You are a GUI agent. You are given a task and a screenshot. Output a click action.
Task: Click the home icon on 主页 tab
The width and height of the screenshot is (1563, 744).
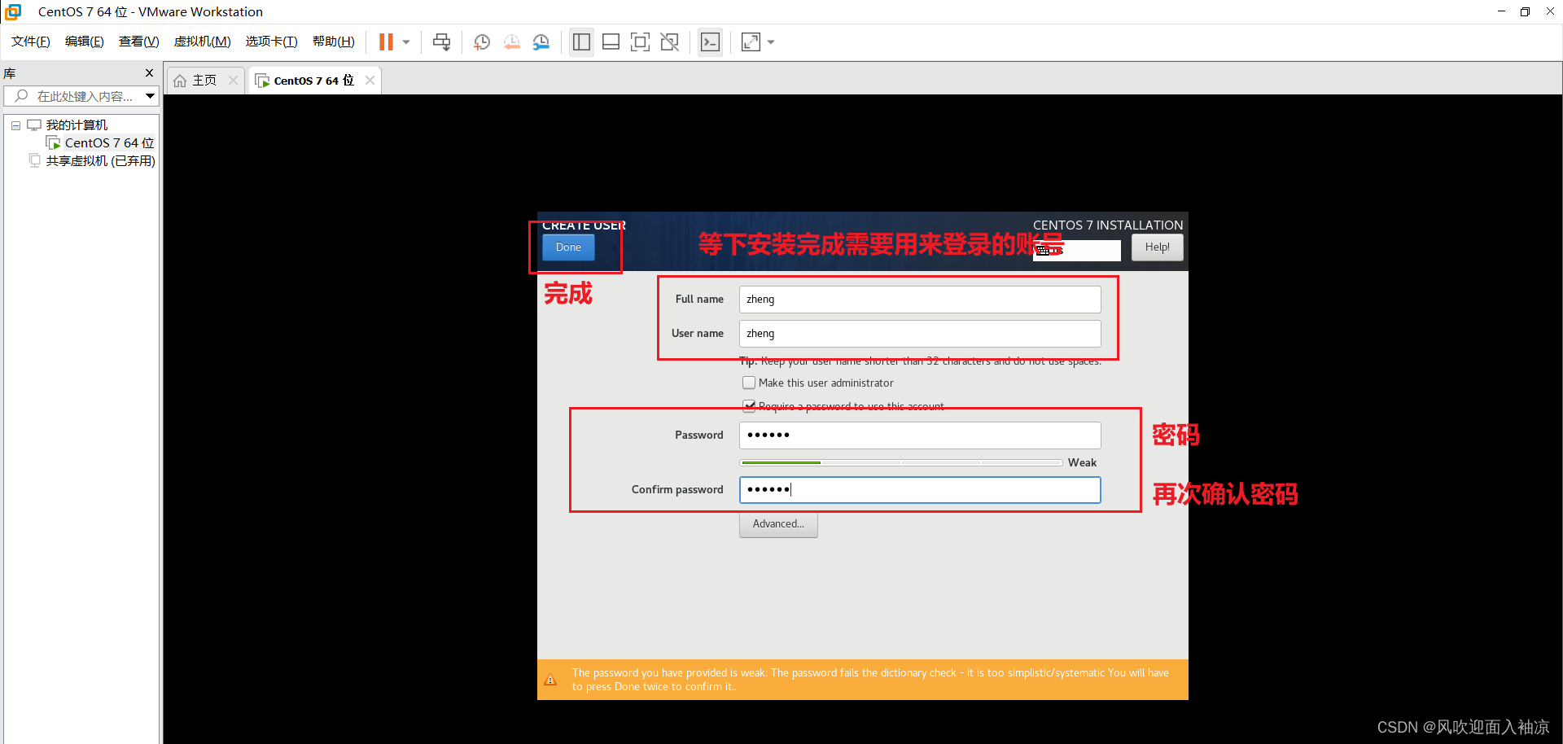click(180, 81)
